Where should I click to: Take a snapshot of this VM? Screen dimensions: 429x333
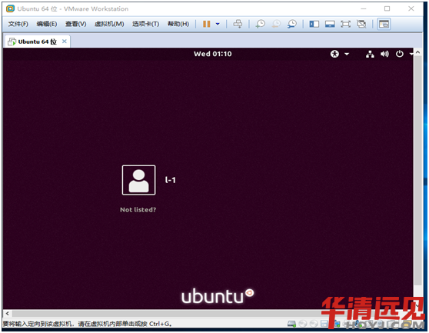pos(260,24)
